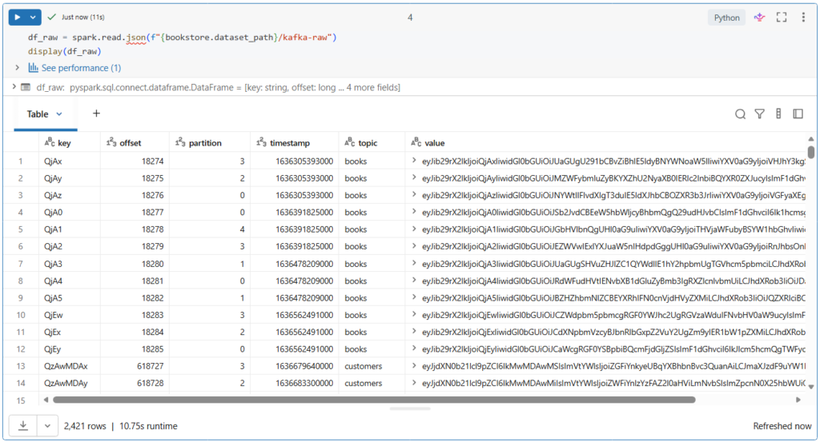Open the Databricks Assistant sparkle icon

(x=758, y=18)
